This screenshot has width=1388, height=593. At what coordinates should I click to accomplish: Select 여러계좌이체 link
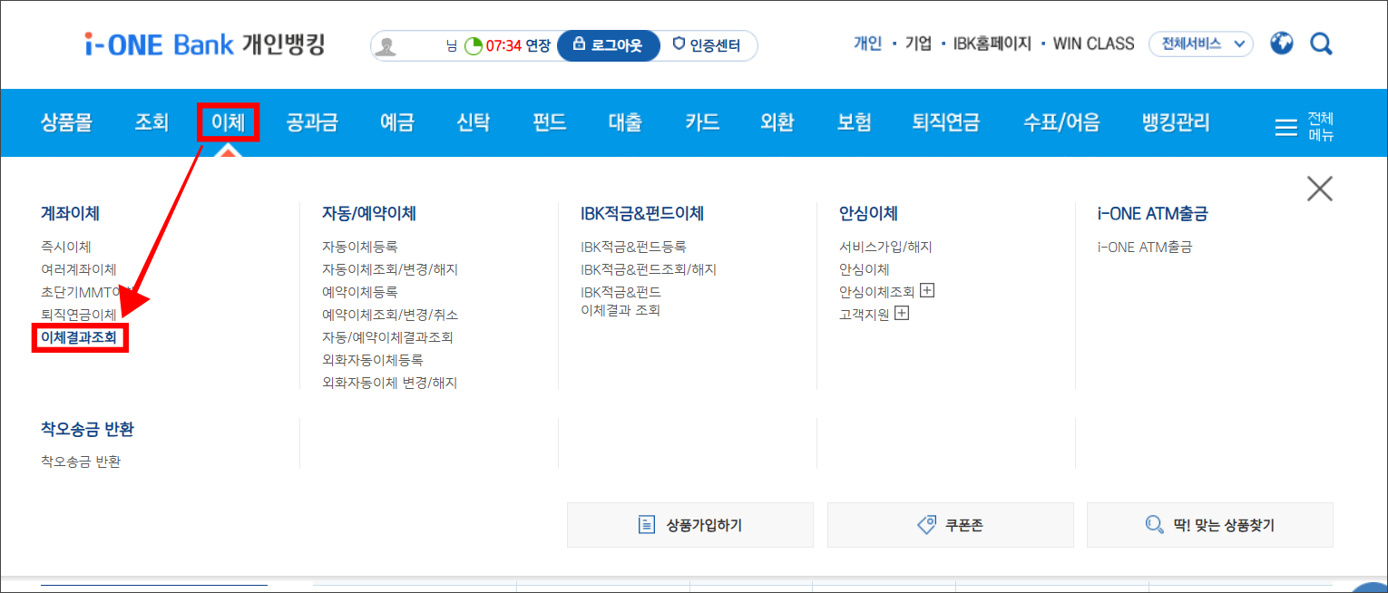(x=79, y=269)
